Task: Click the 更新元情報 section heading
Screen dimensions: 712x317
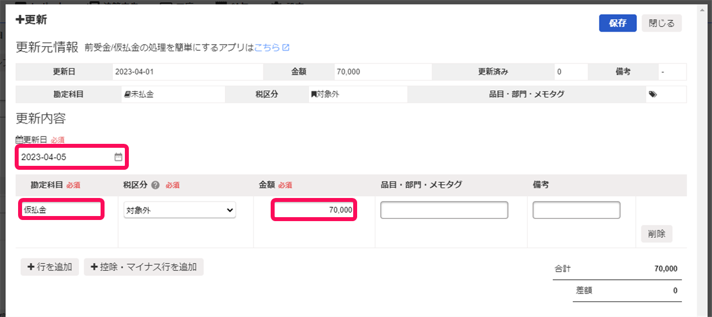Action: pyautogui.click(x=47, y=47)
